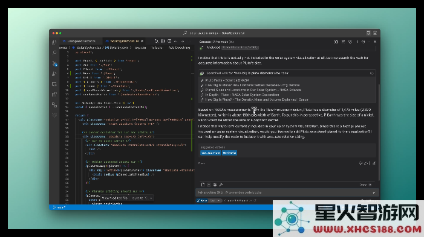Click the dimmed bottom icon in activity bar

pyautogui.click(x=54, y=115)
